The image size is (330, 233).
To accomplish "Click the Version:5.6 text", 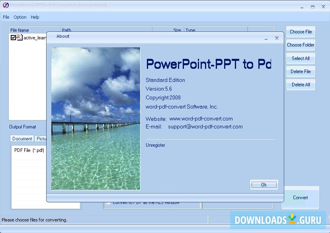I will (x=159, y=89).
